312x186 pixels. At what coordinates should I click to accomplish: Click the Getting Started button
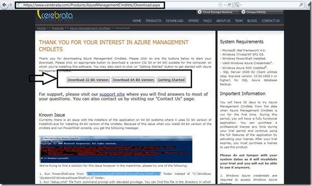point(171,80)
